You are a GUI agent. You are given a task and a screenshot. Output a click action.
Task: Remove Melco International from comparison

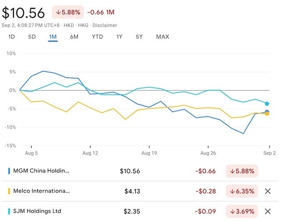tap(268, 191)
